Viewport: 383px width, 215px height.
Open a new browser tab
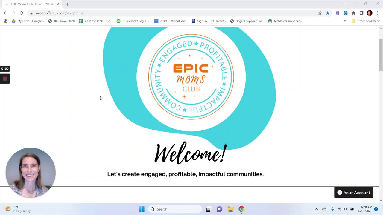(67, 4)
